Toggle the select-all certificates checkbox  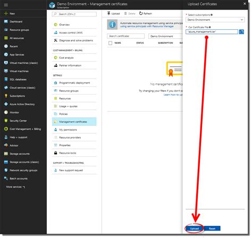pyautogui.click(x=110, y=43)
